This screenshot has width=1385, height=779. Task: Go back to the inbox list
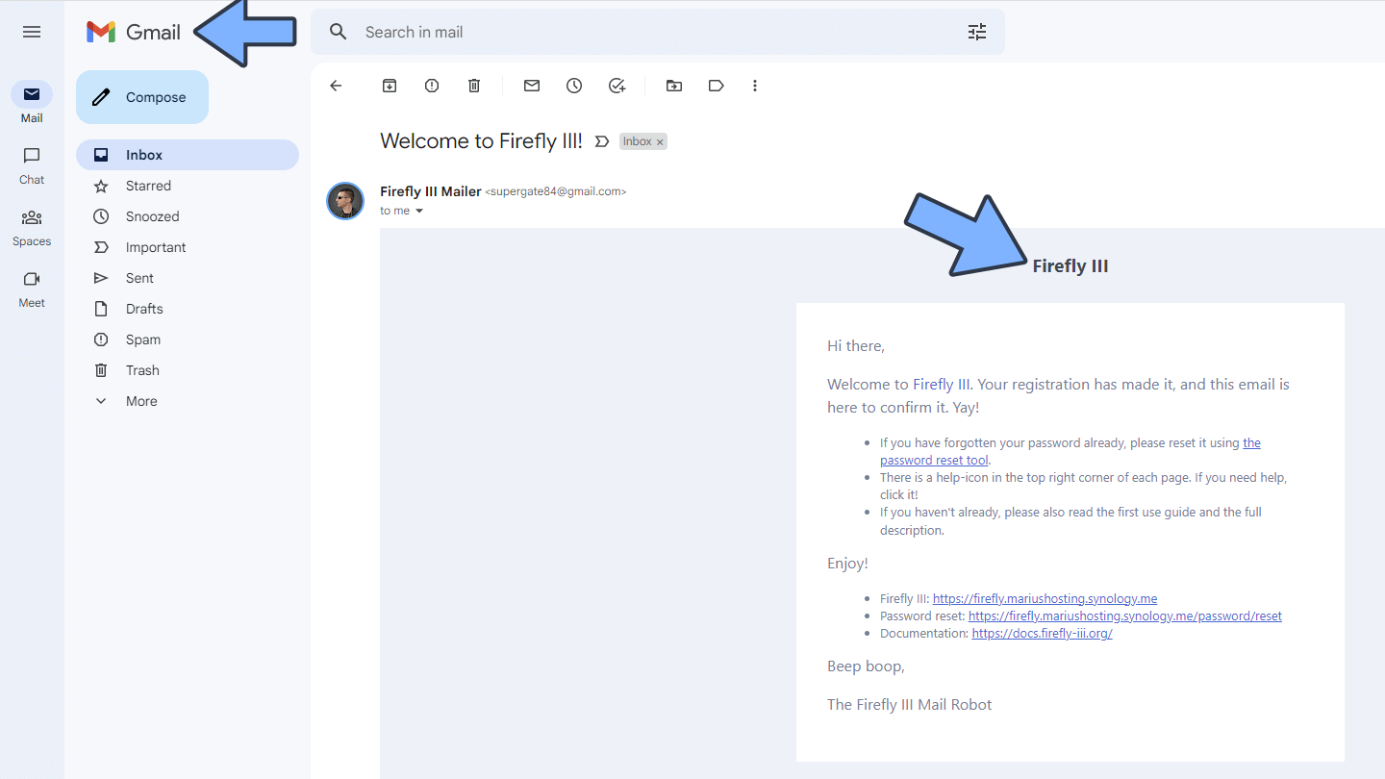[336, 86]
